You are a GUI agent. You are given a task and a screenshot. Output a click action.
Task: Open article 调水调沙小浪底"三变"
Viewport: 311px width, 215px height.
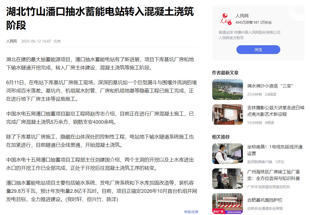(x=270, y=86)
